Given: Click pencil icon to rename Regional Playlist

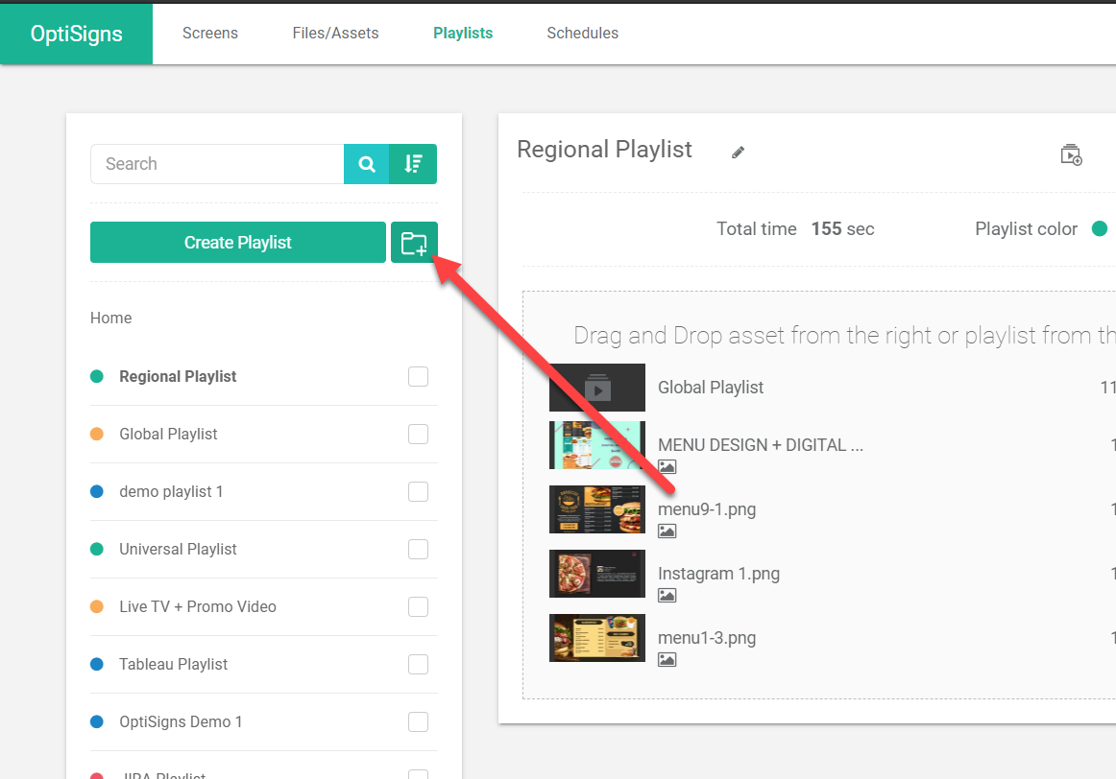Looking at the screenshot, I should tap(738, 153).
